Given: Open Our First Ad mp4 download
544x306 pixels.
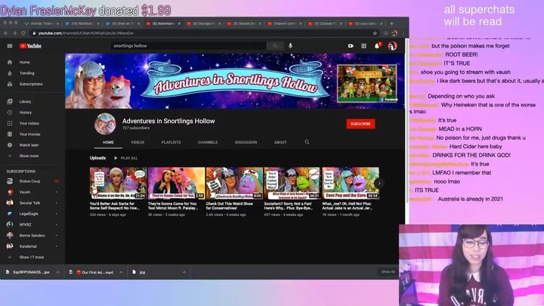Looking at the screenshot, I should click(93, 272).
